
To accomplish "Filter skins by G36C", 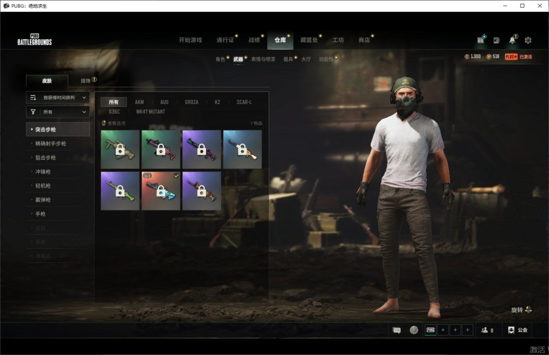I will coord(114,112).
